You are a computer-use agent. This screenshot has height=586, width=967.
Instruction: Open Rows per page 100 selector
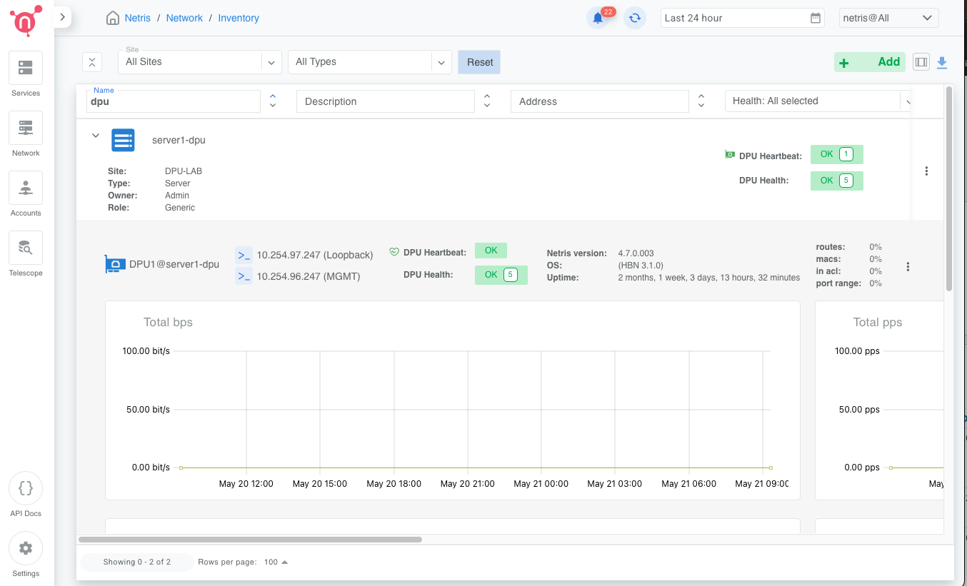(x=276, y=562)
